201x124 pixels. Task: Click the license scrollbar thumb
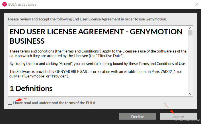190,33
